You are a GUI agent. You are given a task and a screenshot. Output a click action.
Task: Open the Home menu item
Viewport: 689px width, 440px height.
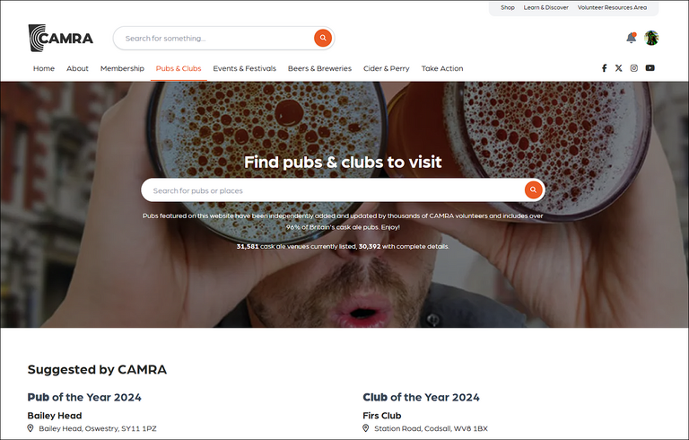pyautogui.click(x=44, y=68)
